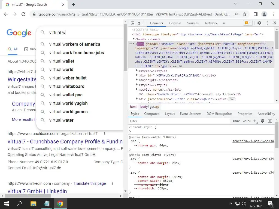The image size is (279, 209).
Task: Collapse the body element node
Action: click(x=134, y=44)
